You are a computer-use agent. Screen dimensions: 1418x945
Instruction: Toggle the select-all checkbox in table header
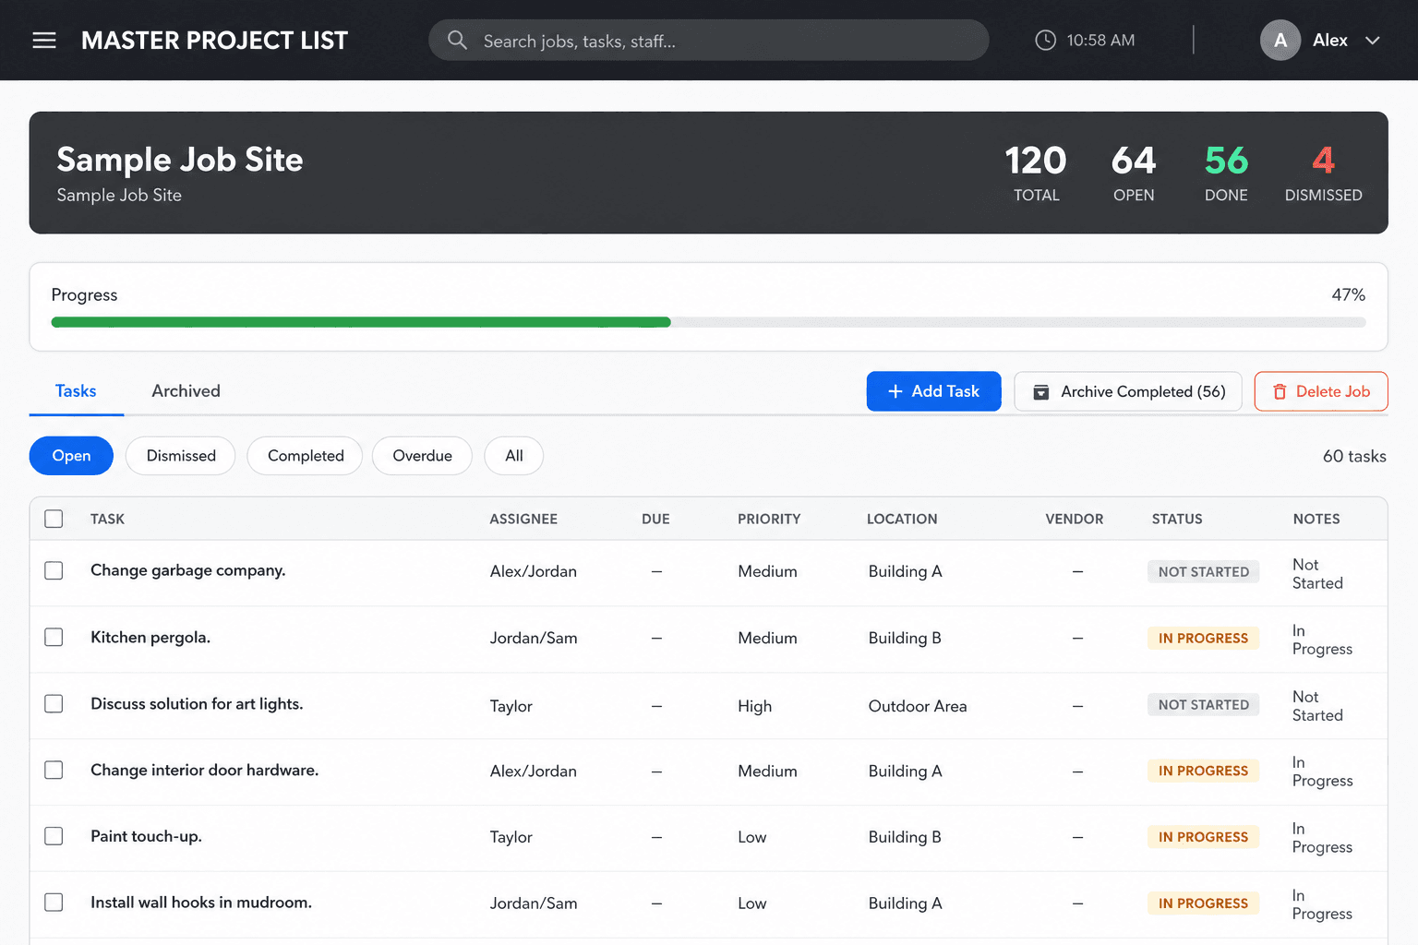tap(54, 519)
